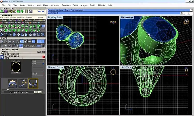Collapse the MAIN MENU section header
194x116 pixels.
click(x=6, y=15)
